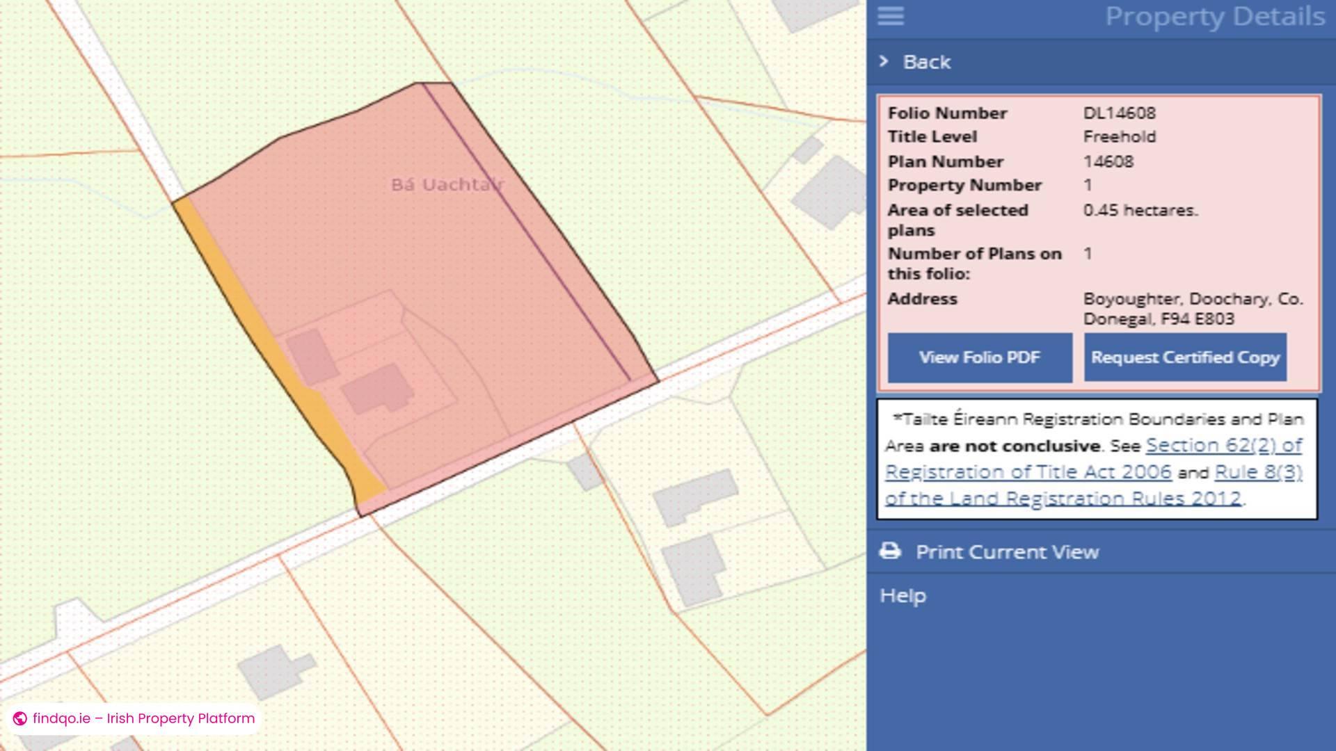
Task: Click the larger building inside the highlighted parcel
Action: pos(376,388)
